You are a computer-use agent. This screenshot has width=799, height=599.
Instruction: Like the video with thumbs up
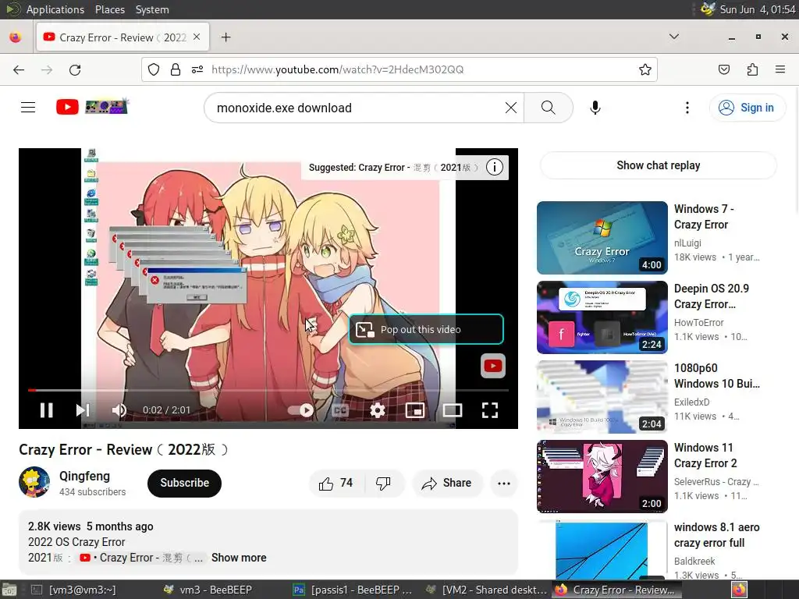coord(336,483)
